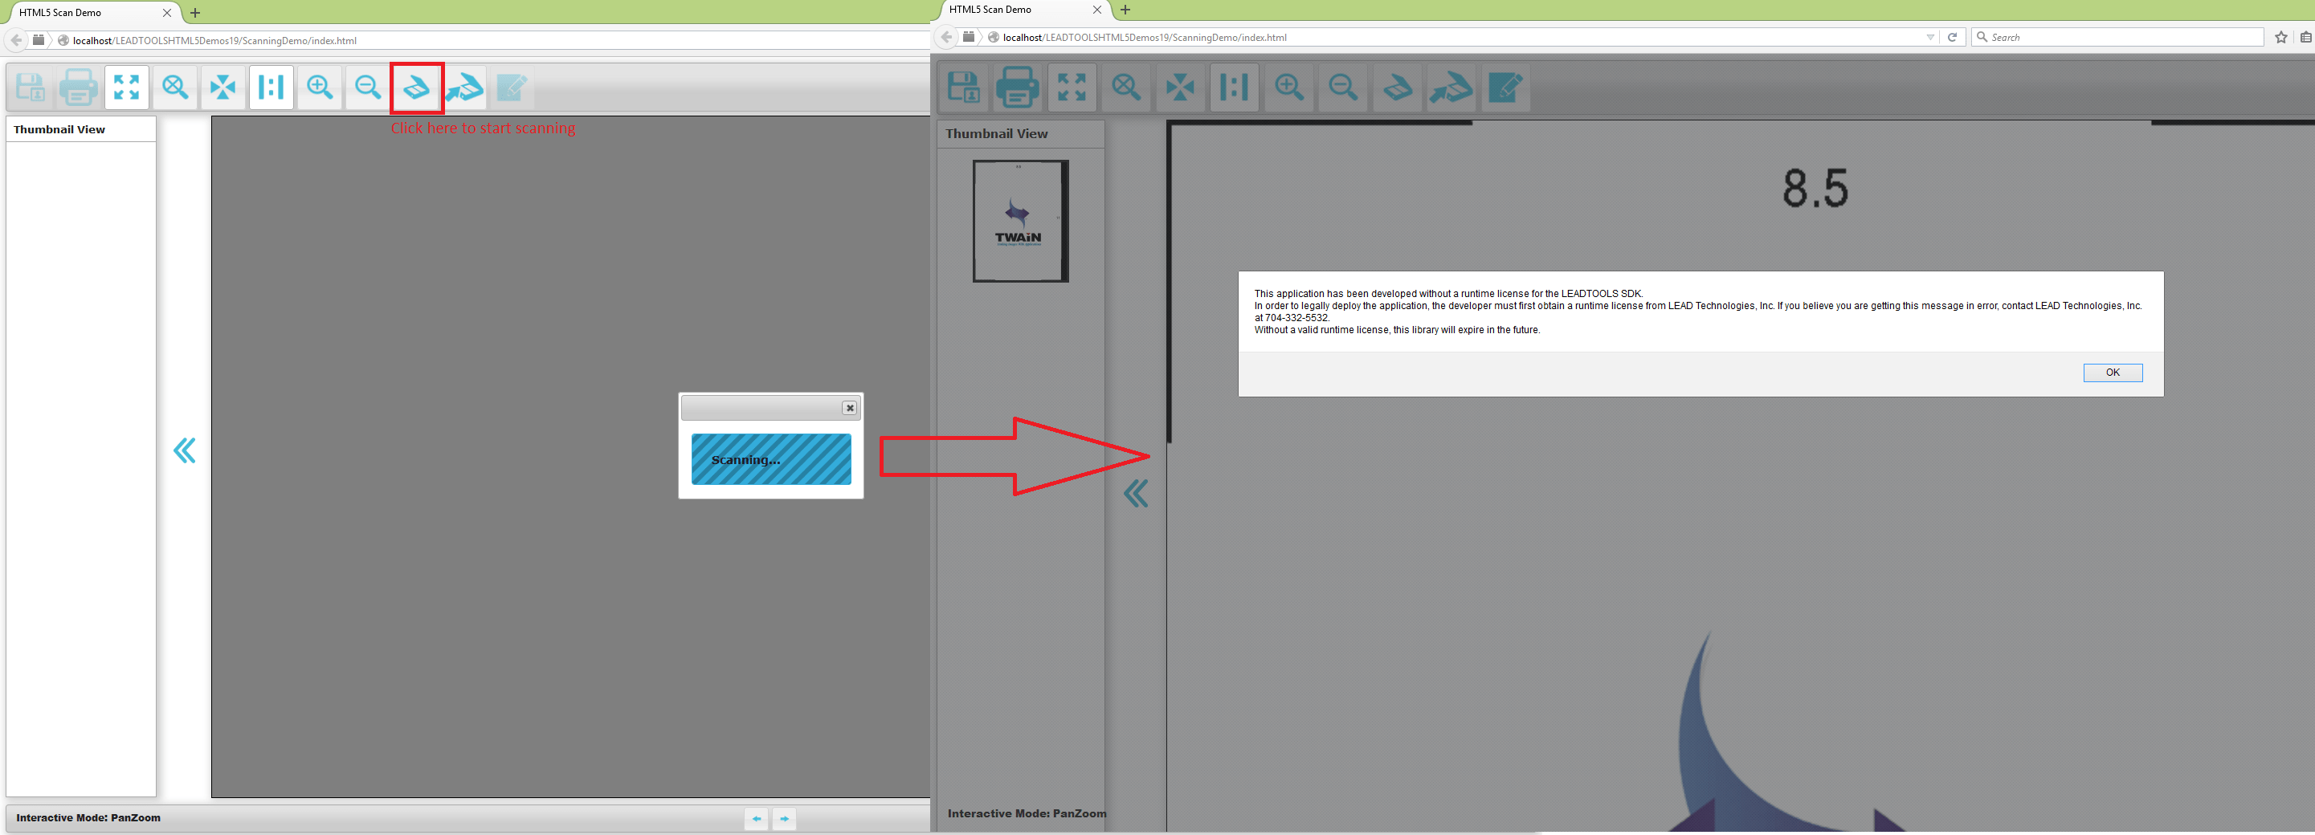Click OK on the LEADTOOLS license dialog

[2112, 372]
